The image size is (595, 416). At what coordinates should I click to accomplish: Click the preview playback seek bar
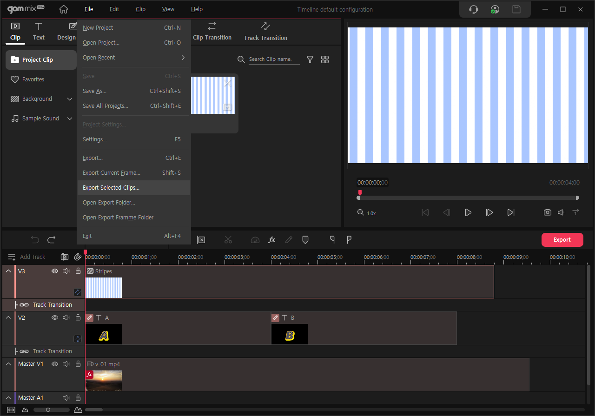point(468,198)
